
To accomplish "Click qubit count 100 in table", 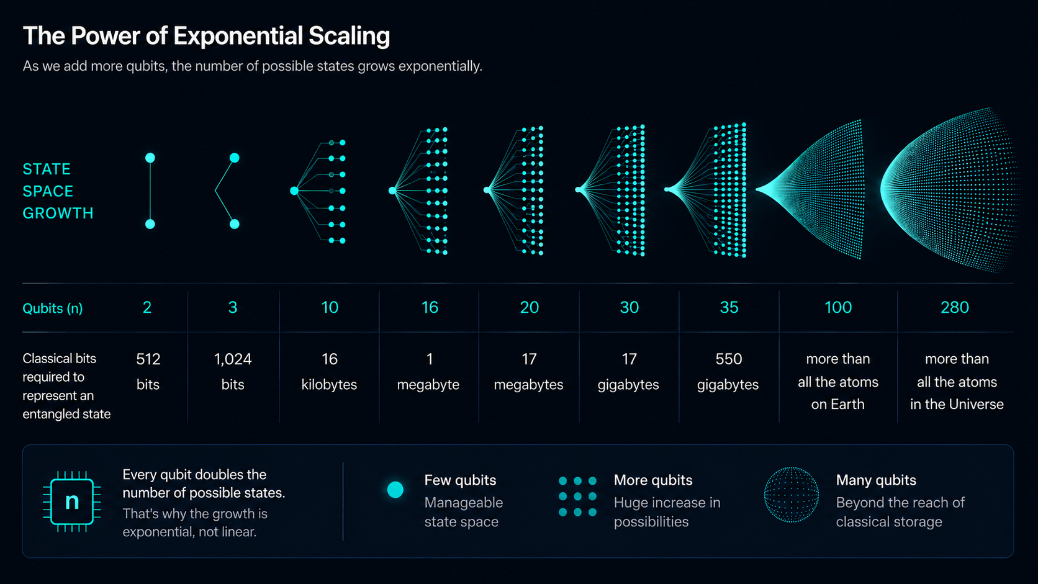I will tap(838, 307).
